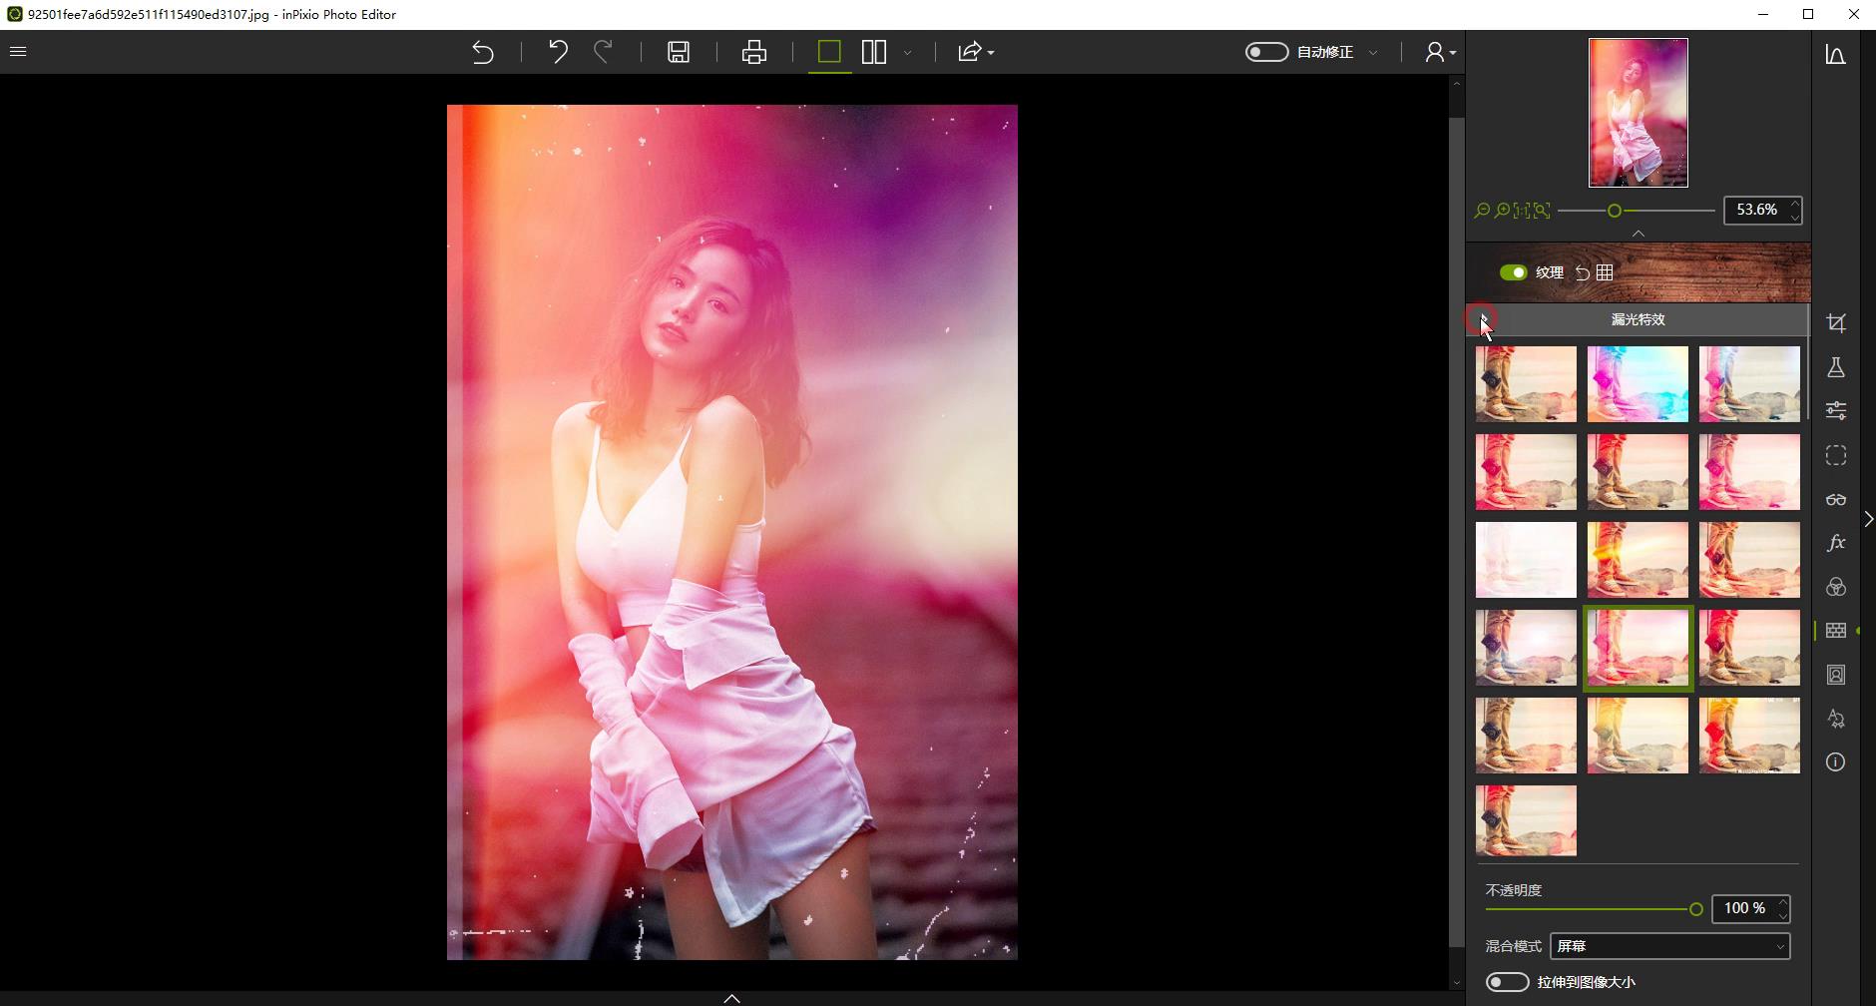Expand the side panel arrow at far right
Image resolution: width=1876 pixels, height=1006 pixels.
tap(1869, 519)
